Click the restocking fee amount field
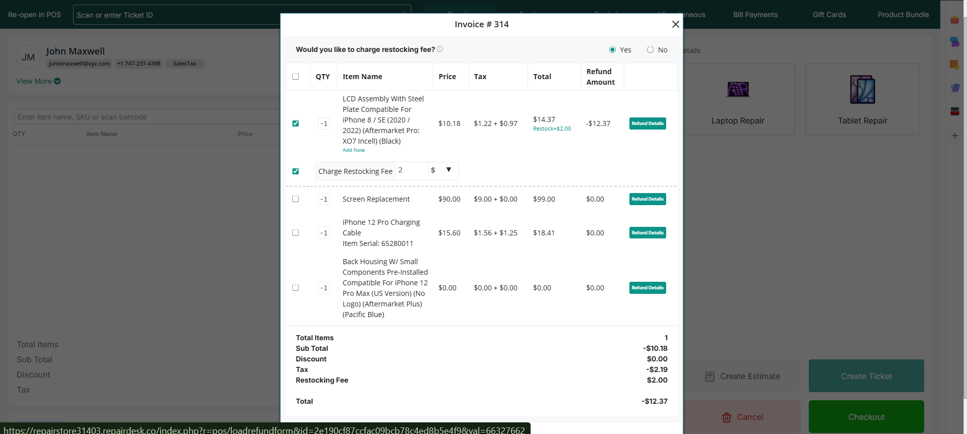 click(x=412, y=170)
